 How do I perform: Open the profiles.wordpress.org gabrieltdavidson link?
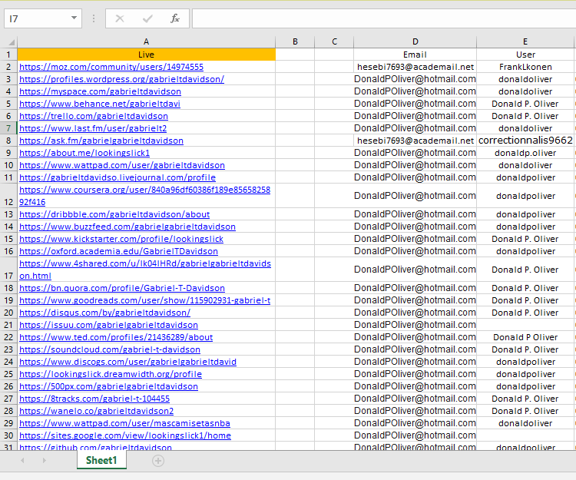pyautogui.click(x=121, y=79)
